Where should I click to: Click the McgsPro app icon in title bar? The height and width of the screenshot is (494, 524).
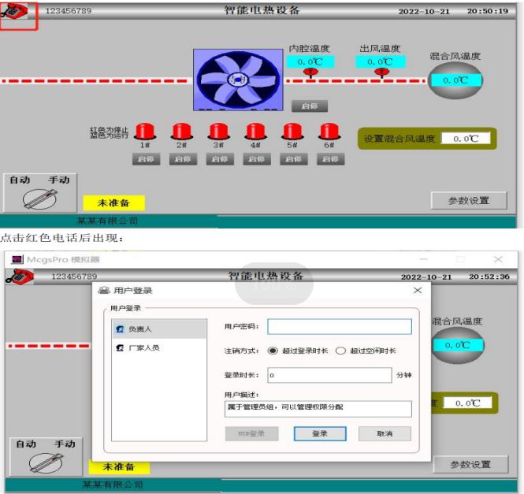(17, 259)
